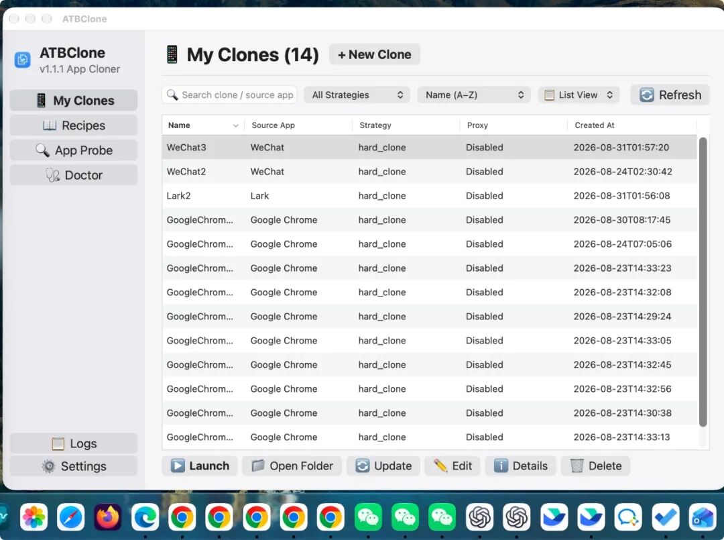
Task: Click the phone icon beside My Clones heading
Action: click(172, 54)
